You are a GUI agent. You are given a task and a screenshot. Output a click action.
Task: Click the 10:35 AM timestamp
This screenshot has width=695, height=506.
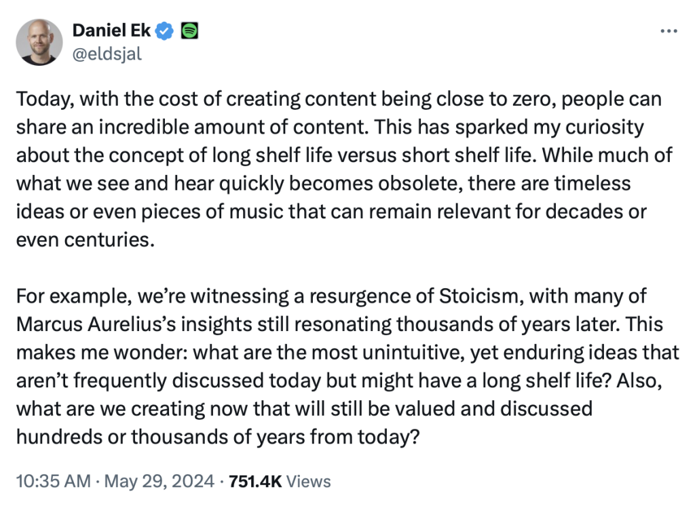52,482
